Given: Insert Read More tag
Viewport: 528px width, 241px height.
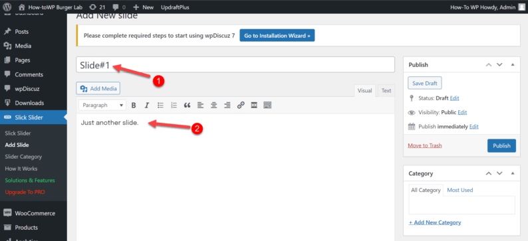Looking at the screenshot, I should (x=254, y=105).
